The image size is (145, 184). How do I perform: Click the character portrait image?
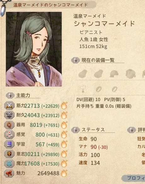[34, 49]
